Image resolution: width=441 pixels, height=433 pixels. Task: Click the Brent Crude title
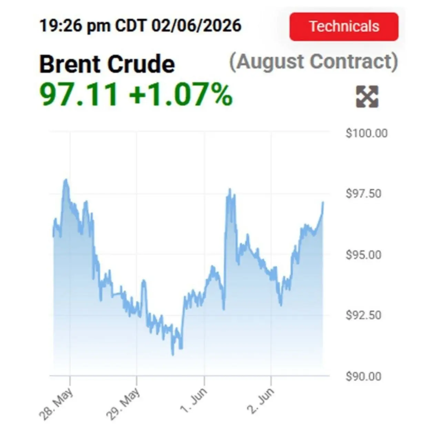[107, 64]
